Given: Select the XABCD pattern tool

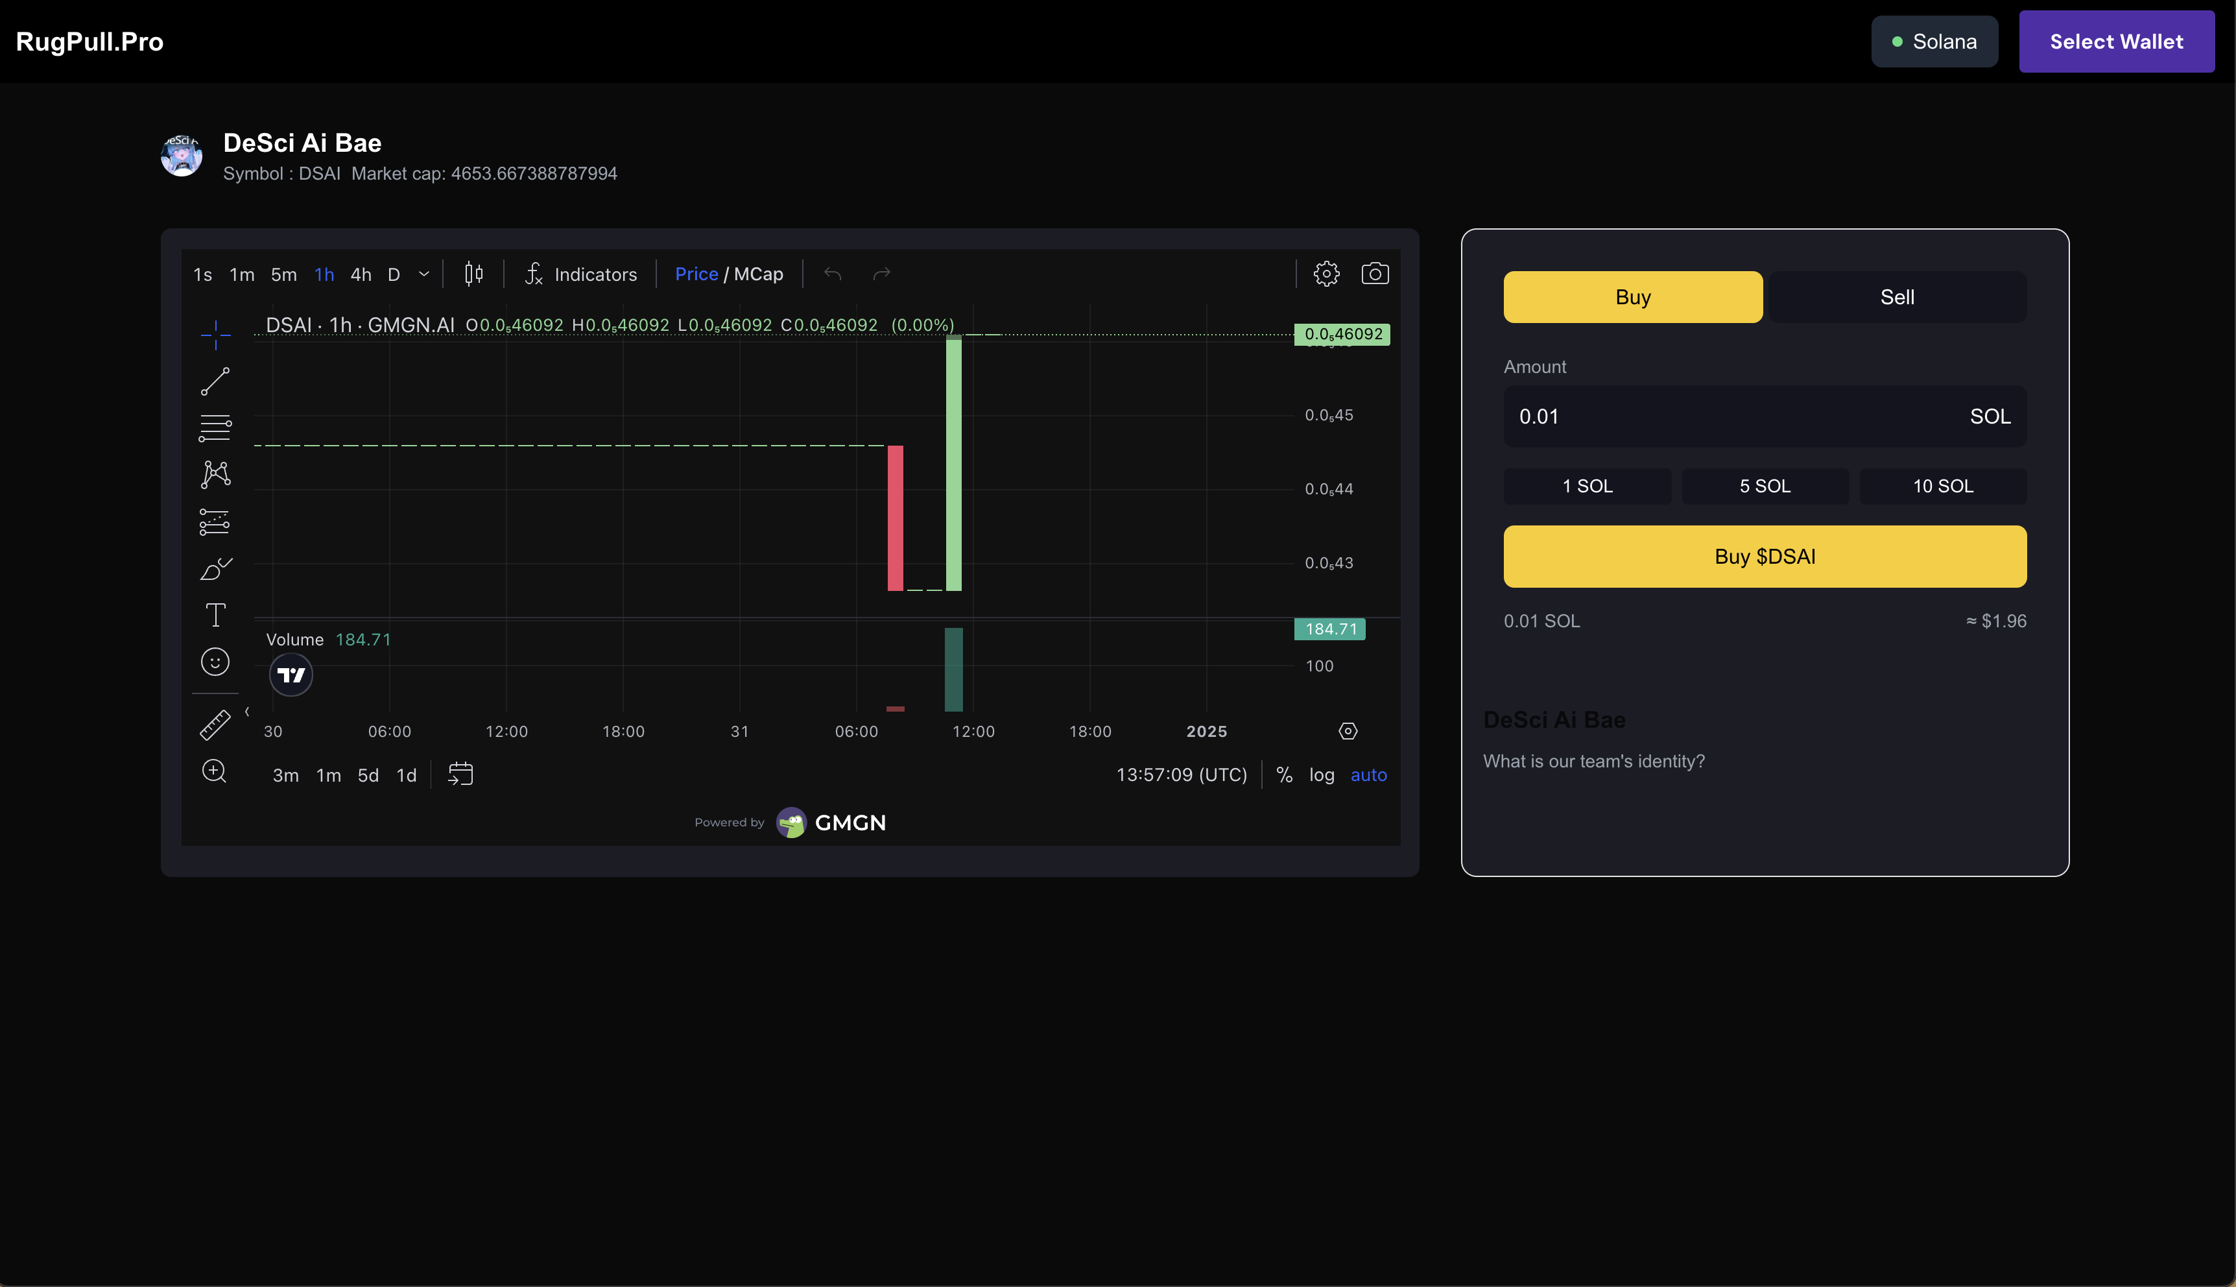Looking at the screenshot, I should (215, 475).
